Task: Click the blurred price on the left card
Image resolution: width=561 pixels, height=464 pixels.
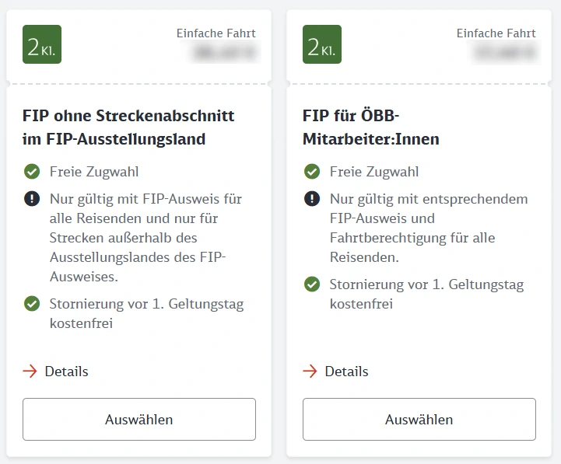Action: pyautogui.click(x=225, y=53)
